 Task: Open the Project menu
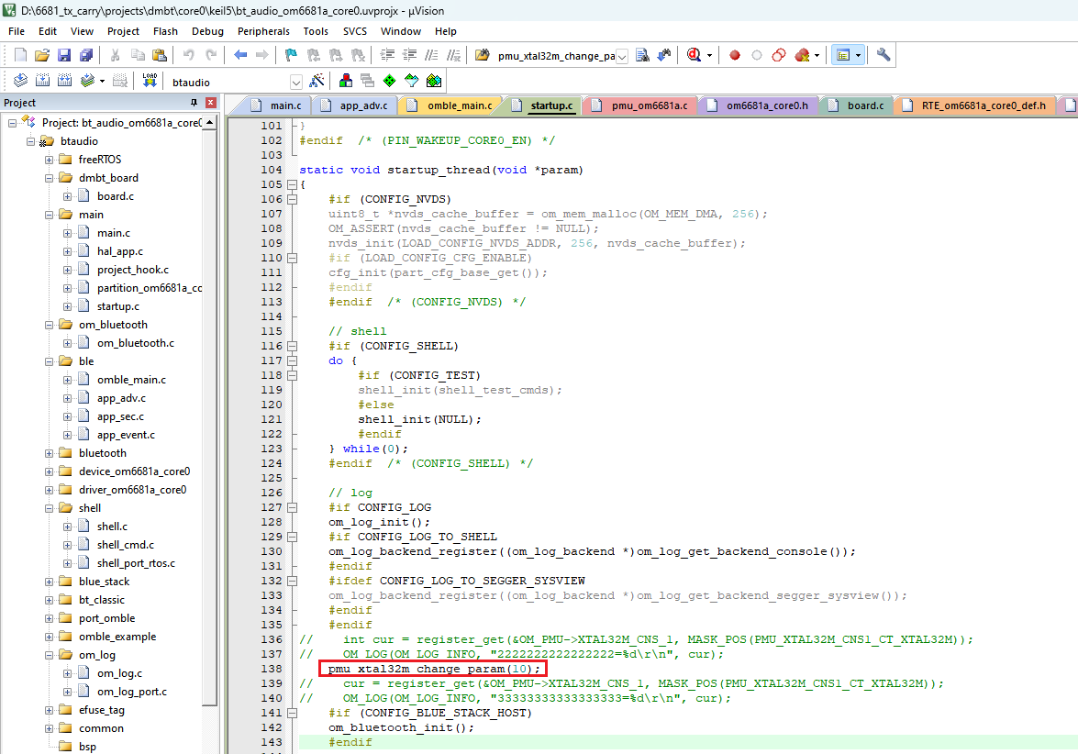123,31
